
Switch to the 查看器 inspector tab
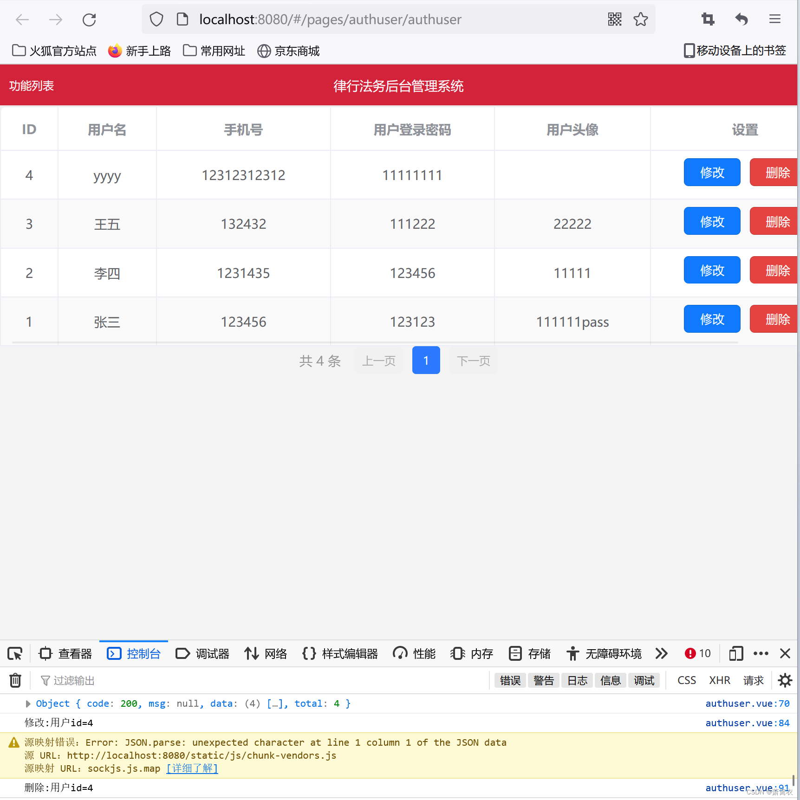point(65,653)
